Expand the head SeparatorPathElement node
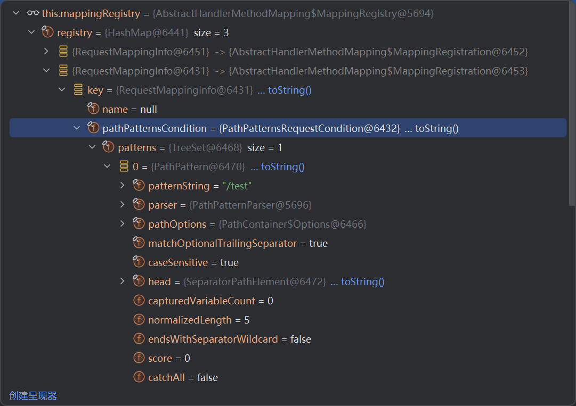Screen dimensions: 576x406 123,281
